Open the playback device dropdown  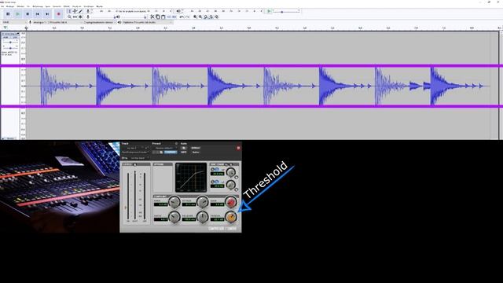click(x=147, y=22)
